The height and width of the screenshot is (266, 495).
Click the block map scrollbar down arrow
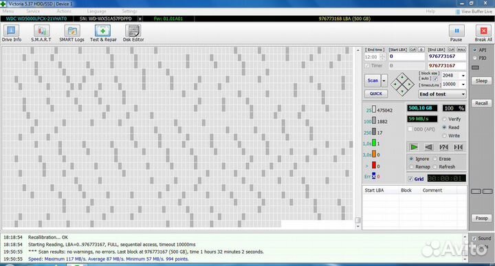(x=357, y=226)
